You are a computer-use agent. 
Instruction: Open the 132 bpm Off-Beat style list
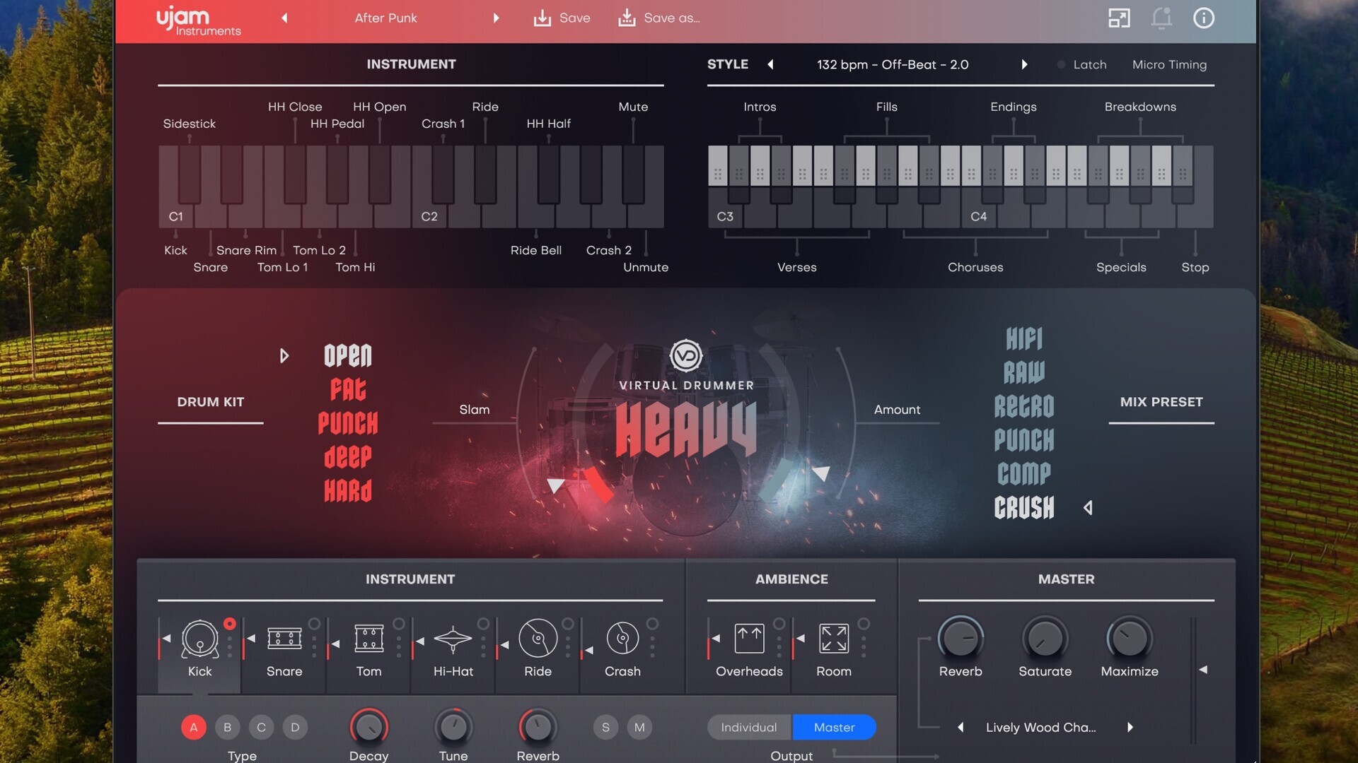893,64
